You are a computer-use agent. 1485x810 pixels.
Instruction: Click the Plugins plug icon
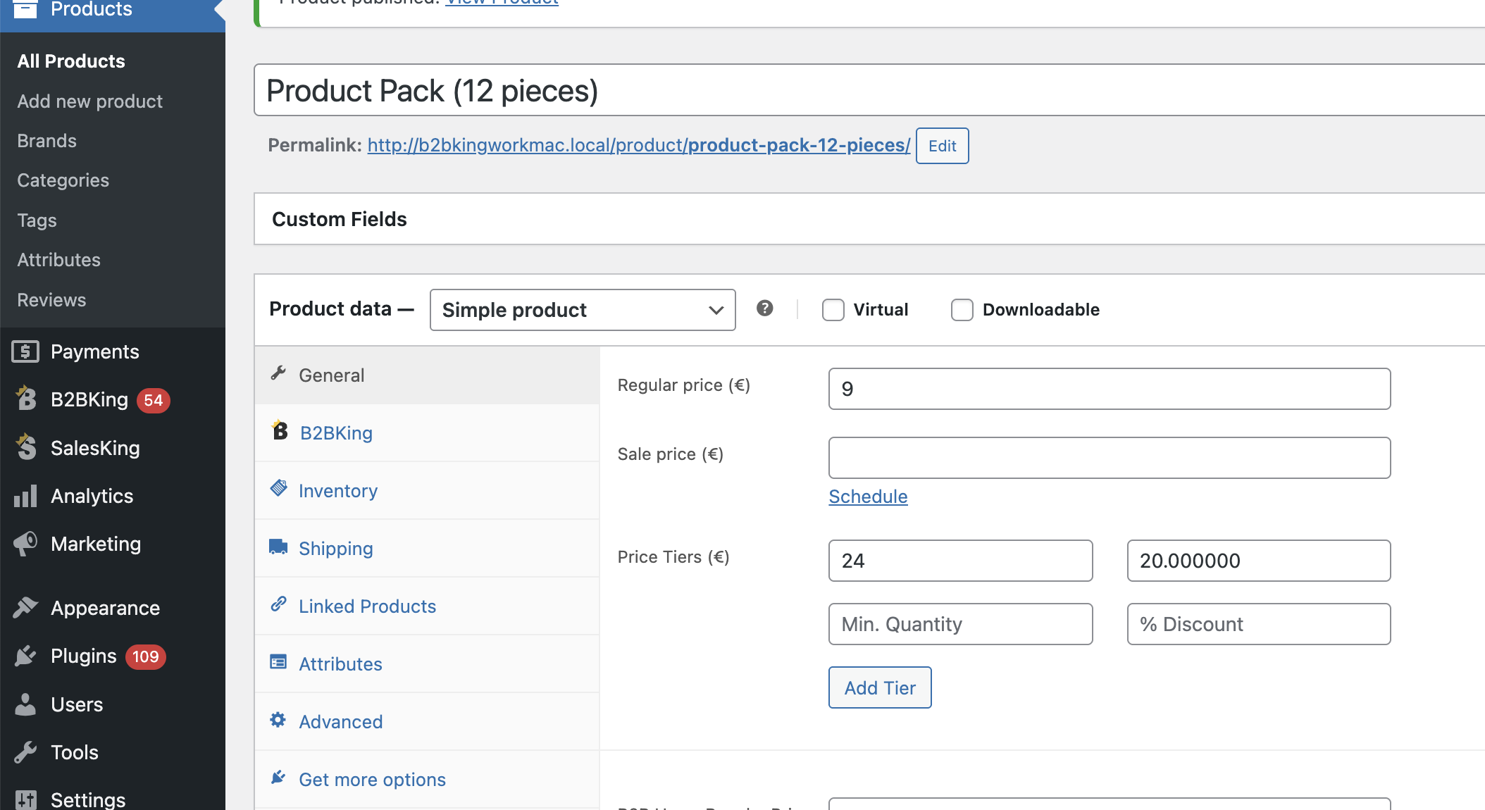(25, 656)
